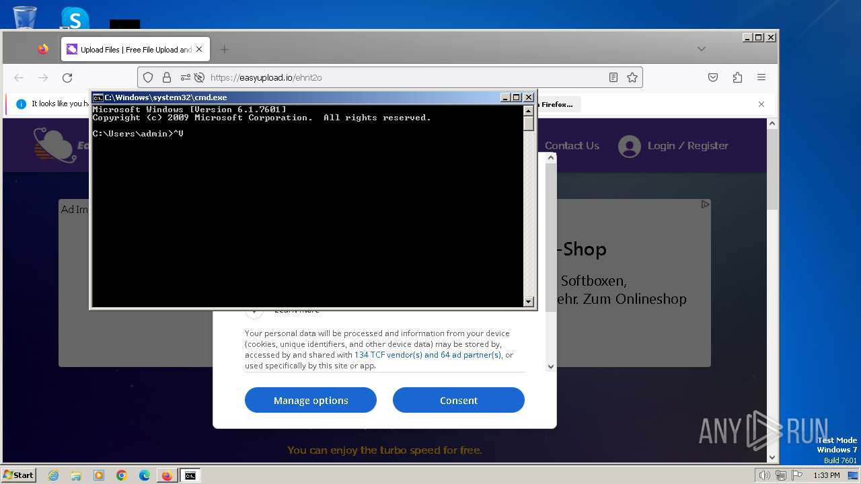Open Windows Explorer from taskbar

click(x=76, y=475)
